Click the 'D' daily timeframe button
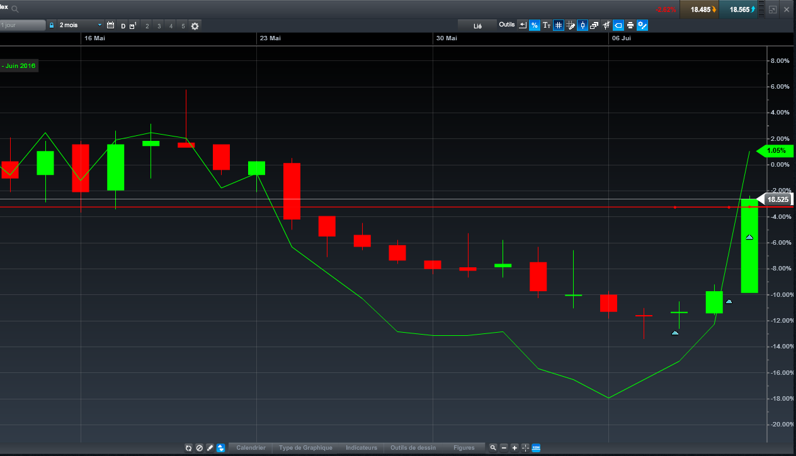This screenshot has height=456, width=796. (x=123, y=26)
